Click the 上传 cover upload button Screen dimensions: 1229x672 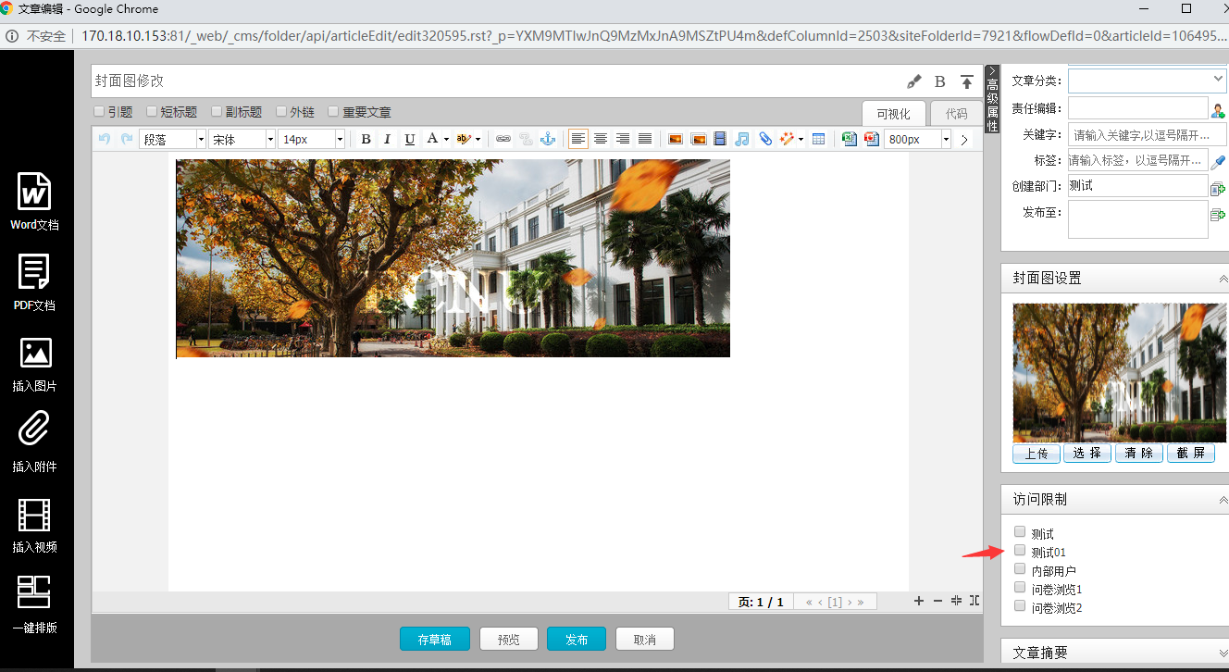click(x=1037, y=454)
